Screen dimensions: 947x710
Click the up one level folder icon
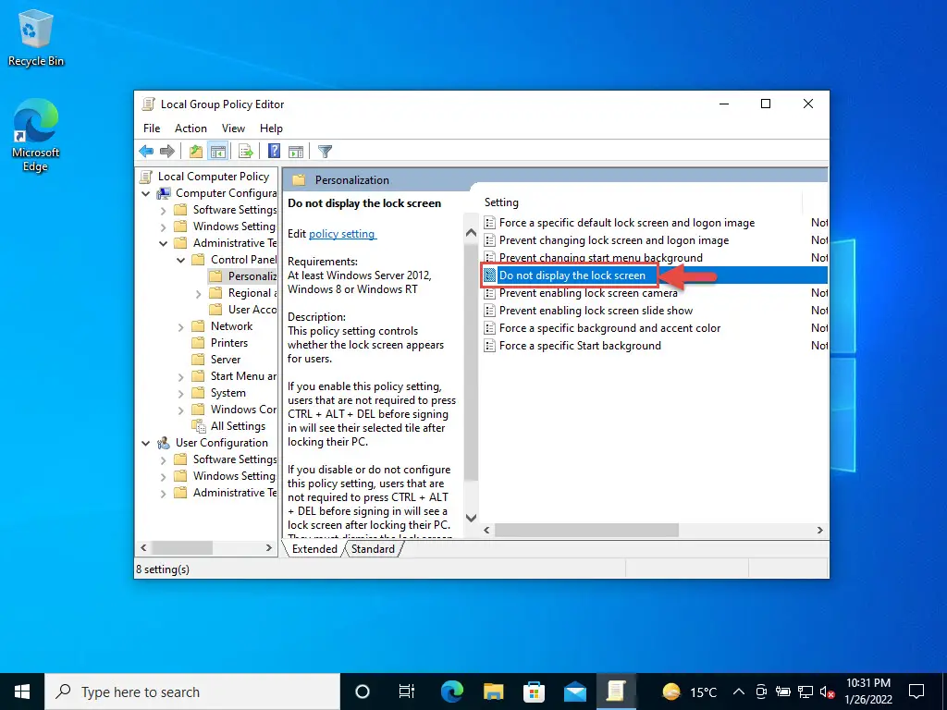[x=196, y=151]
